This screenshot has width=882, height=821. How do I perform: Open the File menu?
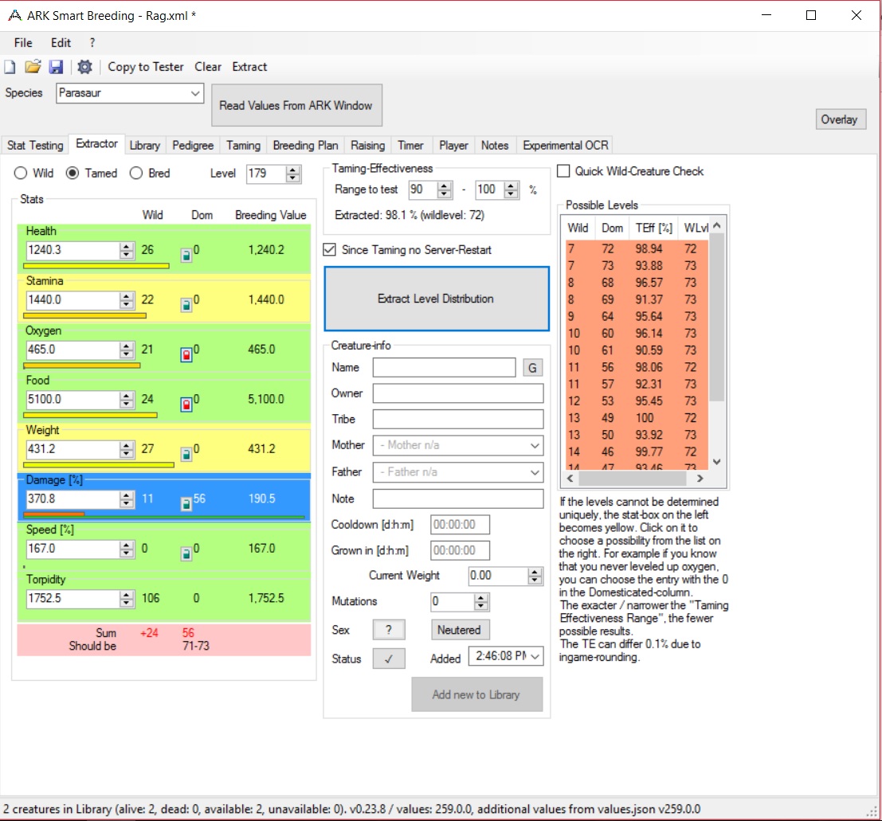pos(22,42)
